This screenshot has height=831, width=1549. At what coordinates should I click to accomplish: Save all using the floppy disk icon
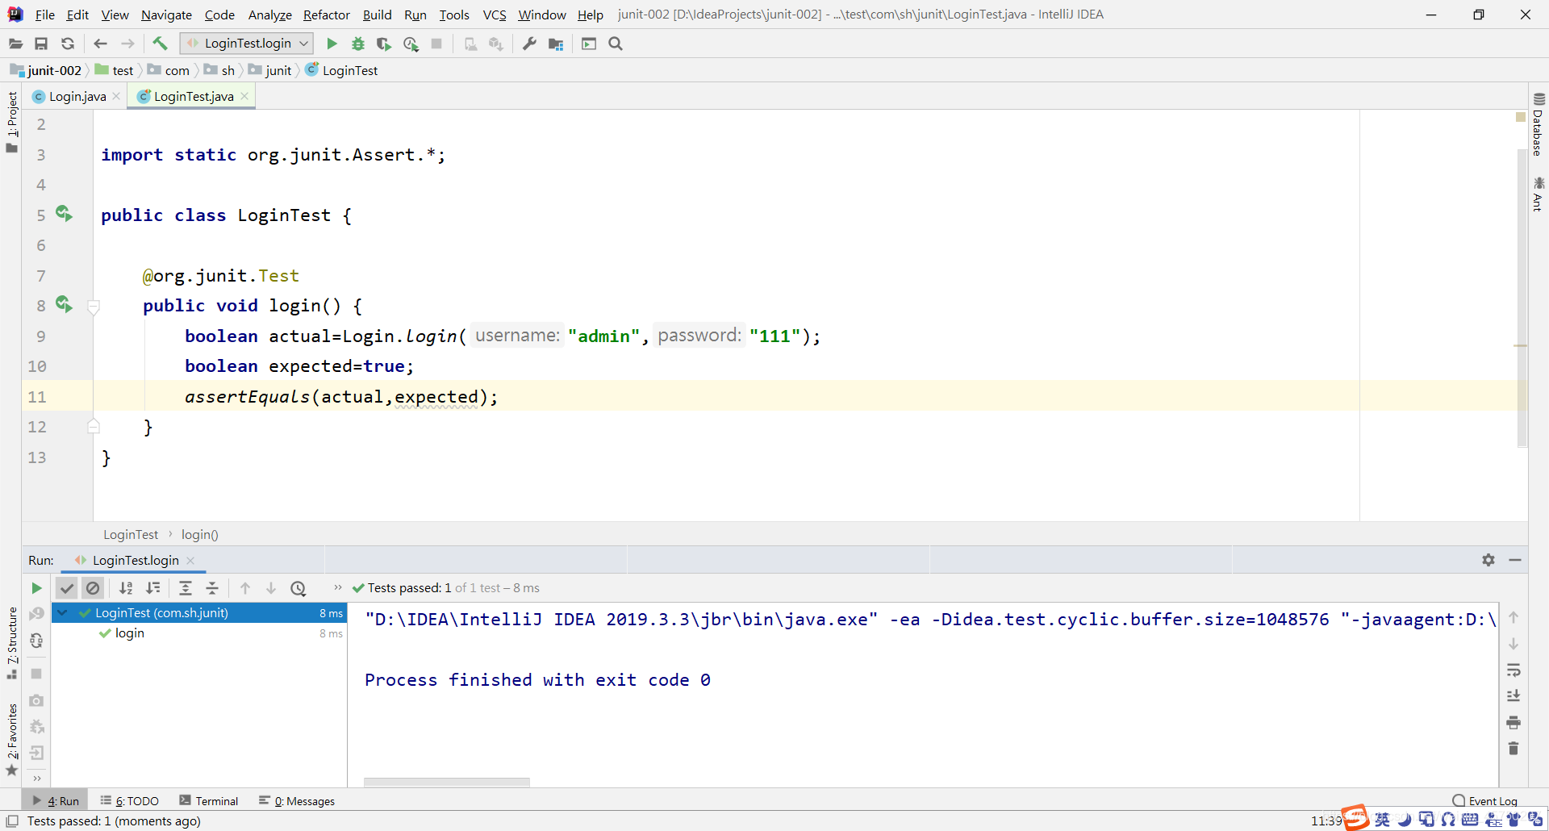[x=41, y=44]
